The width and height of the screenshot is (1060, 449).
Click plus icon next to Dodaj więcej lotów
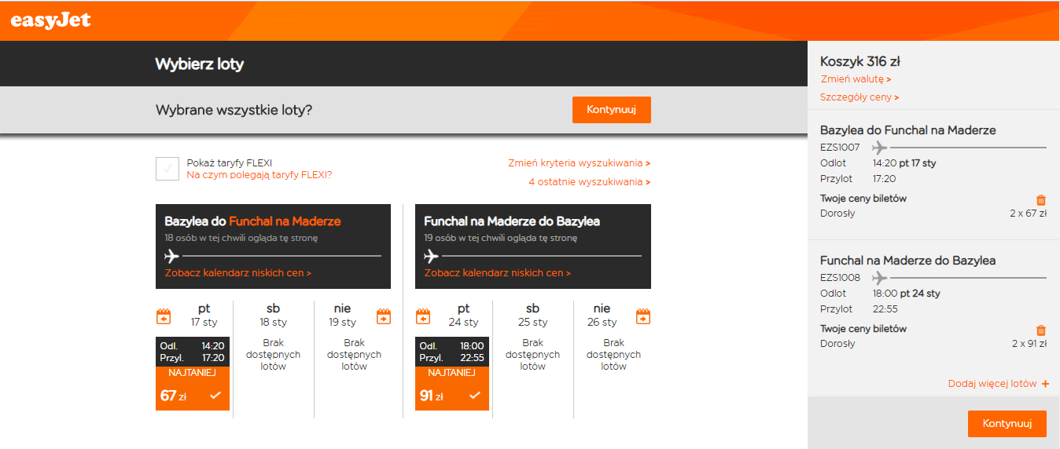(x=1045, y=384)
